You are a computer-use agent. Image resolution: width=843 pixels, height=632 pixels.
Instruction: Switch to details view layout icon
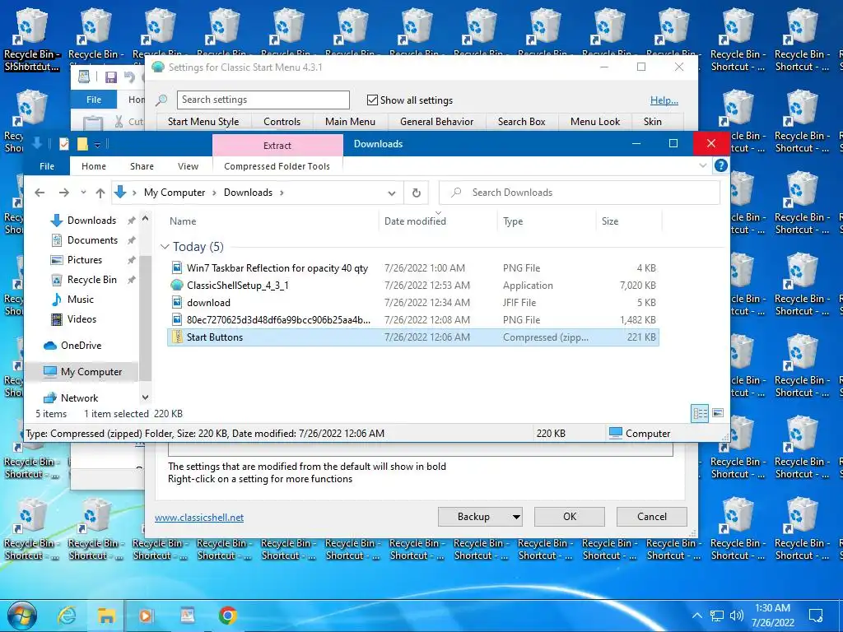(700, 413)
